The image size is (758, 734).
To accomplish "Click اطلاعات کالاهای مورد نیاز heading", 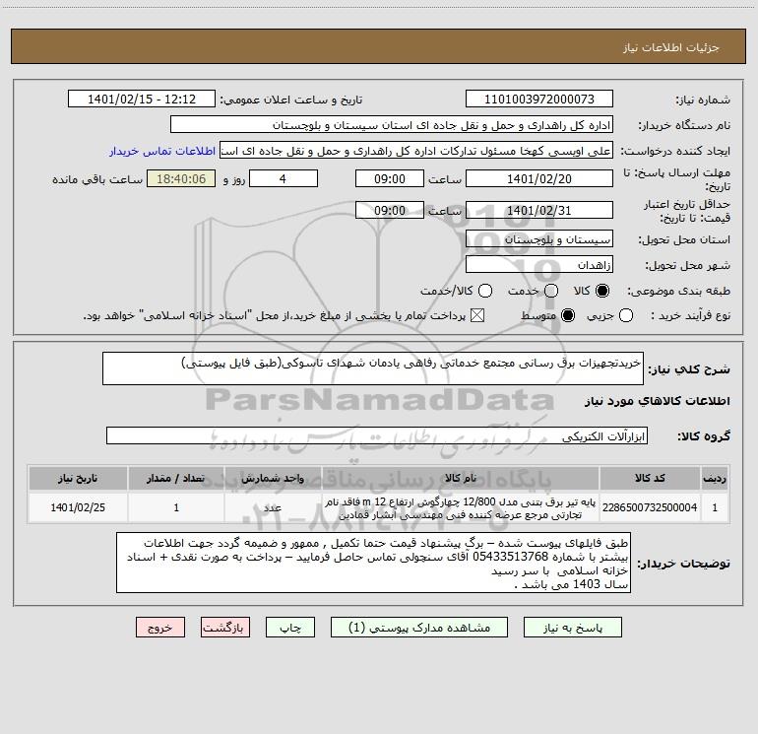I will tap(657, 401).
